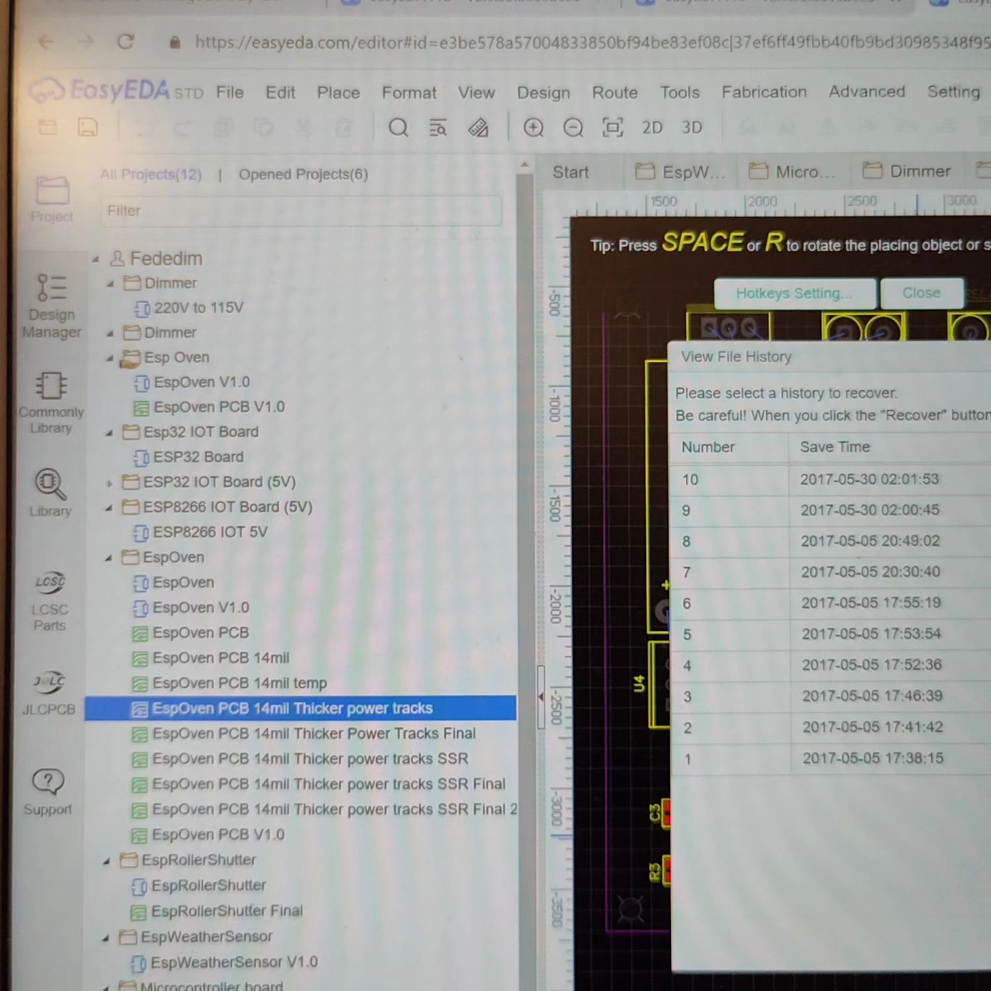Open the Design menu
The image size is (991, 991).
pyautogui.click(x=544, y=92)
